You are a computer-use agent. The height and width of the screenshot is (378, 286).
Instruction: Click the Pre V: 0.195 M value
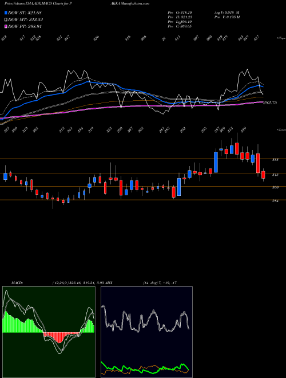coord(227,17)
